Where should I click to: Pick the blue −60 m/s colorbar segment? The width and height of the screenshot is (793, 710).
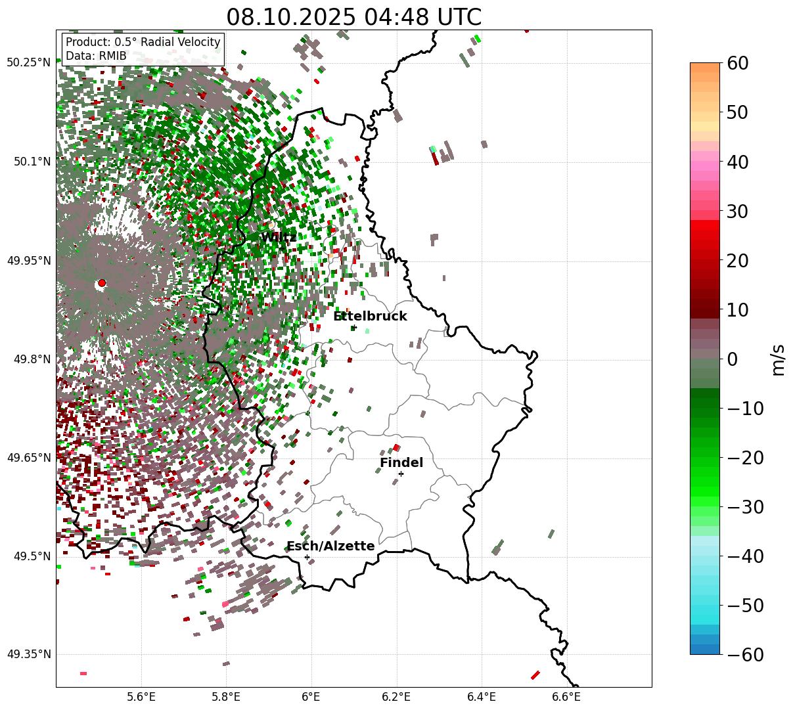705,650
